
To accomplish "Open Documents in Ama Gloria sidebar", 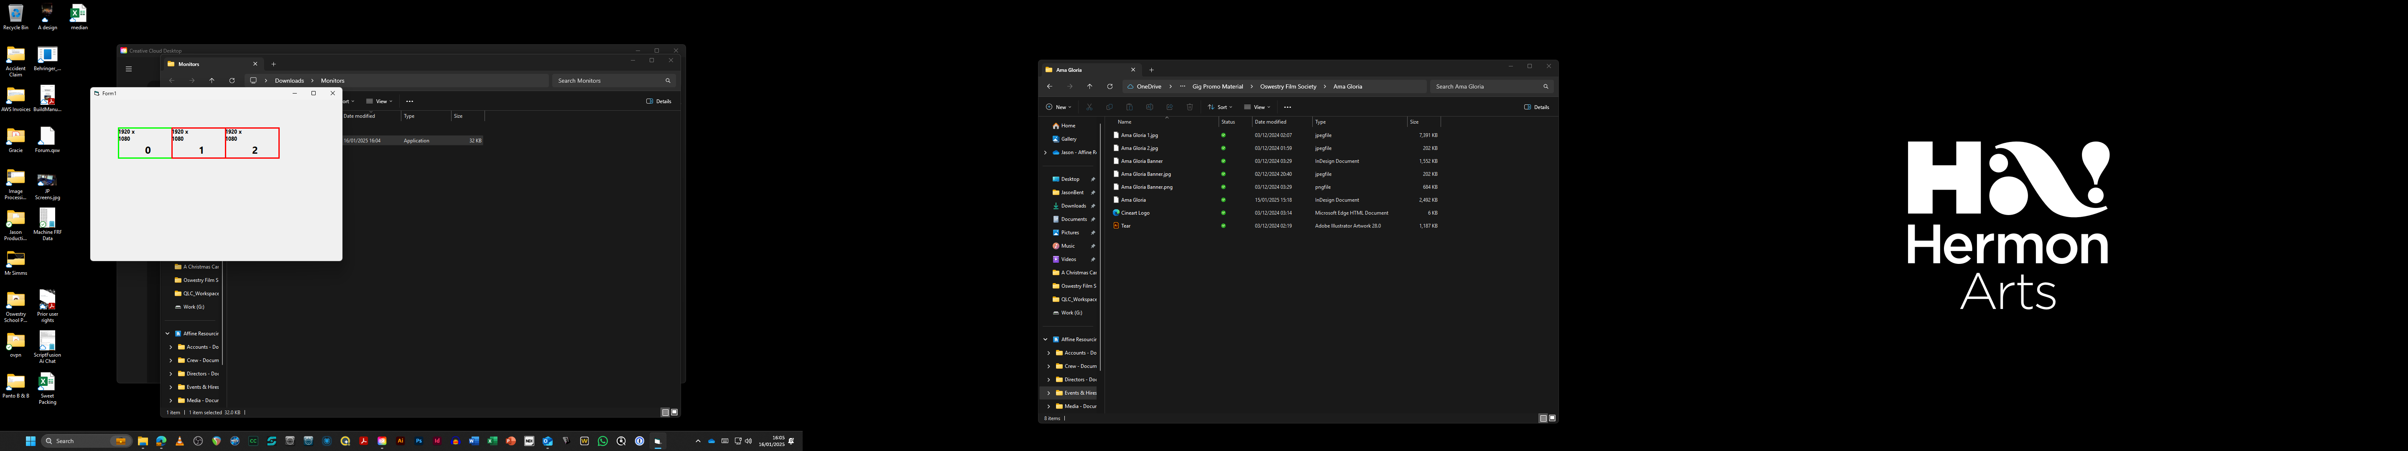I will (x=1073, y=219).
